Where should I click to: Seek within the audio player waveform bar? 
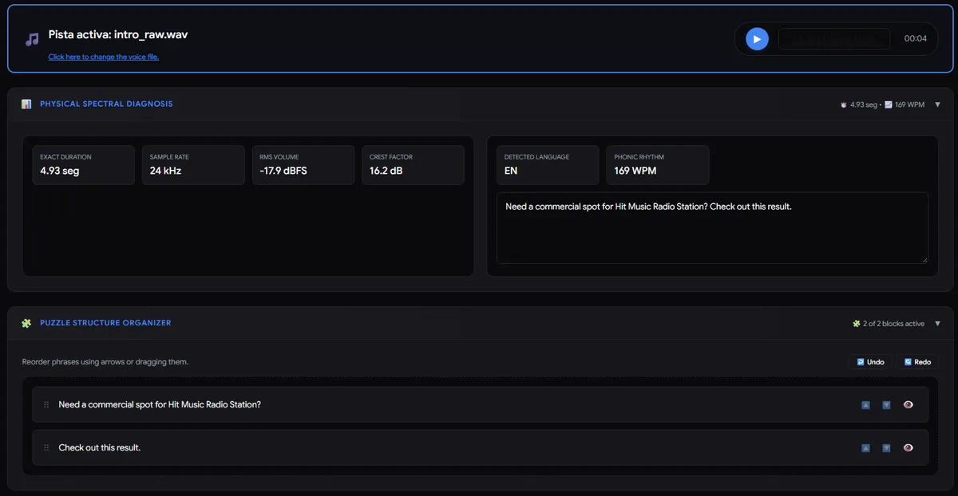pyautogui.click(x=833, y=38)
